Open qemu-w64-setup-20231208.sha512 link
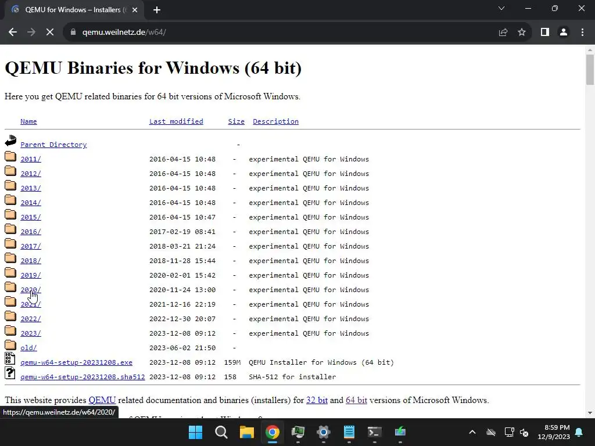595x446 pixels. click(x=83, y=377)
